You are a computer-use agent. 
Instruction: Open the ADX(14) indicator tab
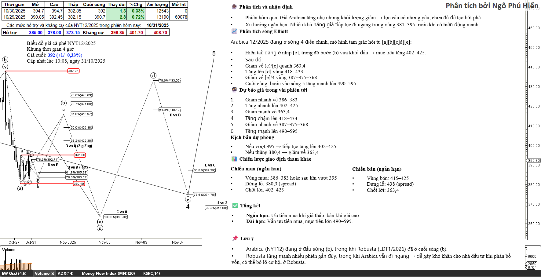pyautogui.click(x=65, y=274)
